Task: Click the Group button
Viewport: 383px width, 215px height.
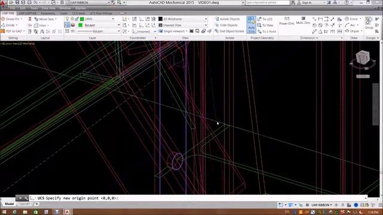Action: (x=369, y=23)
